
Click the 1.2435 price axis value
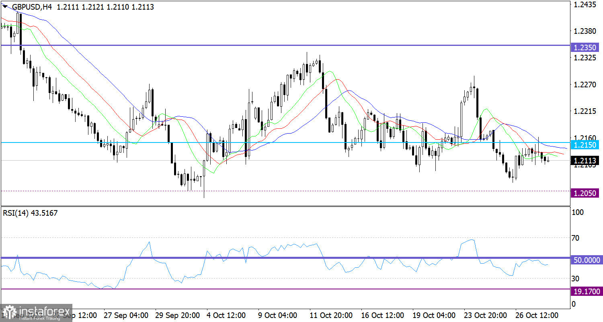584,5
